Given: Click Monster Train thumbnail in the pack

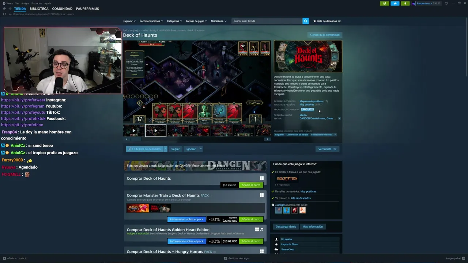Looking at the screenshot, I should click(138, 208).
